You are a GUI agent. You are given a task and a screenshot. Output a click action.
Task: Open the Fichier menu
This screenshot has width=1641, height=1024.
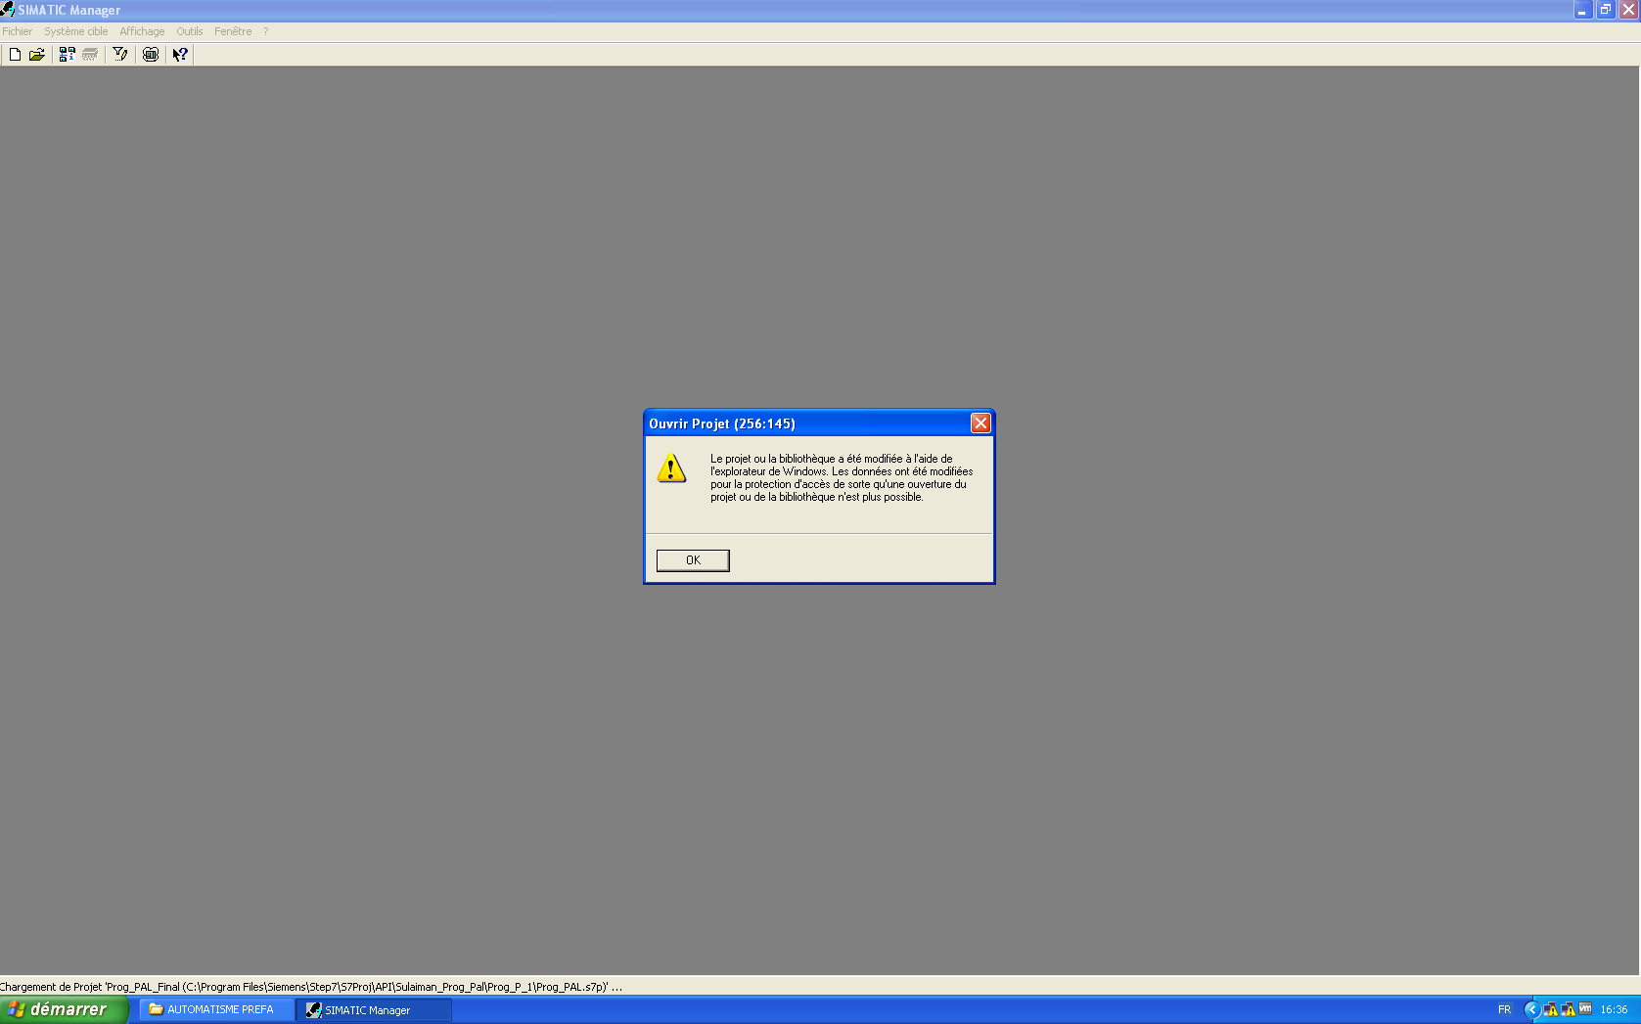click(x=17, y=31)
